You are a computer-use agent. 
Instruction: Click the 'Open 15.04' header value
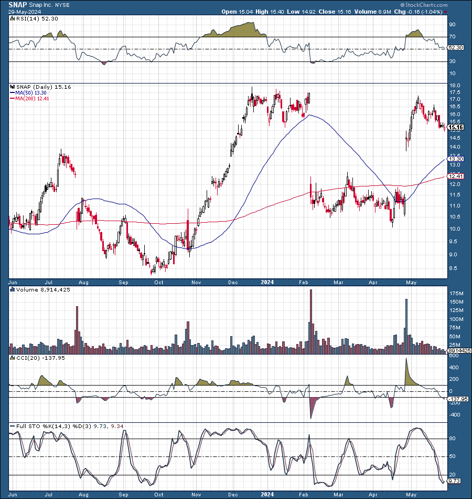coord(237,12)
